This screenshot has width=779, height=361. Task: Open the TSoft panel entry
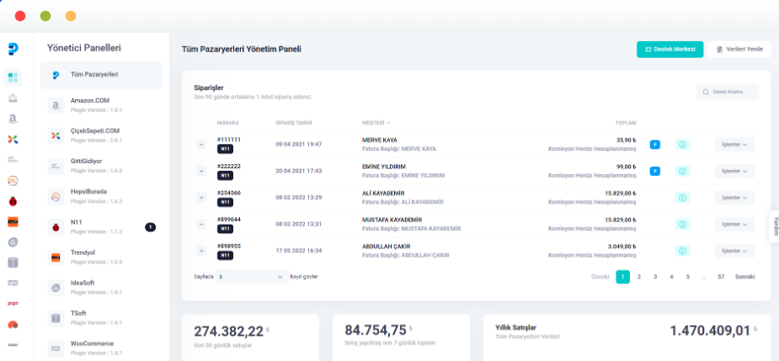point(101,318)
